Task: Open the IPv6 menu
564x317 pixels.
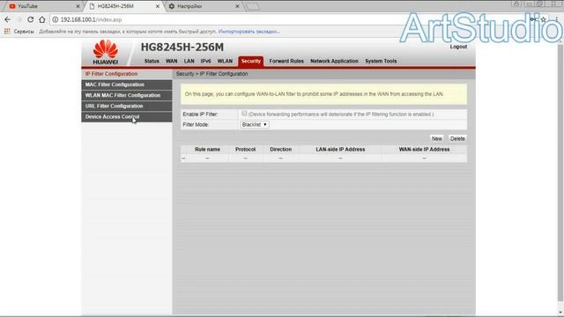Action: point(205,61)
